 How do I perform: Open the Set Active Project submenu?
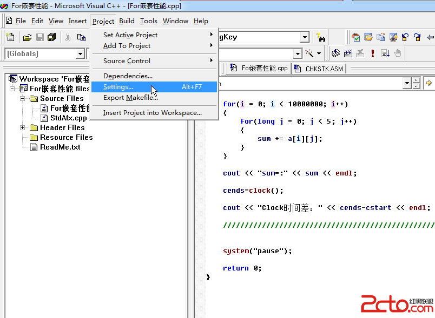point(155,35)
